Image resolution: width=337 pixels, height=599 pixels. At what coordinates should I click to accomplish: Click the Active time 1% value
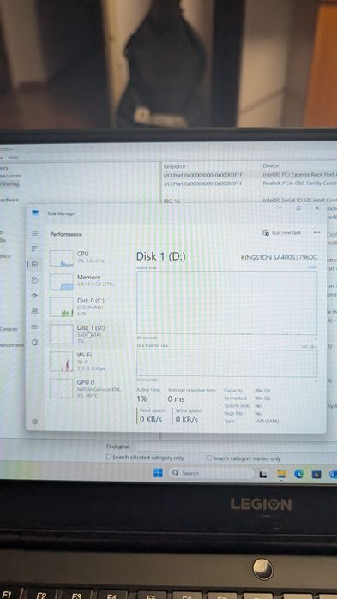click(x=141, y=398)
